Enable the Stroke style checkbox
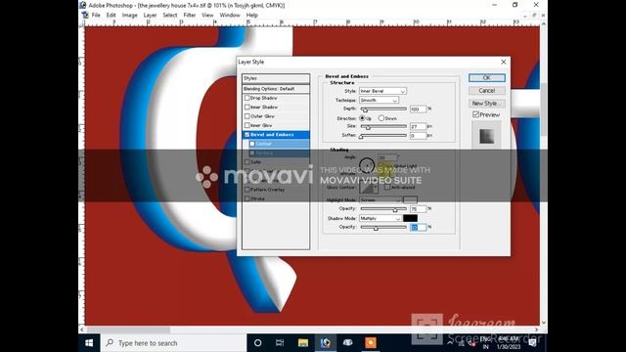The width and height of the screenshot is (626, 352). (246, 198)
